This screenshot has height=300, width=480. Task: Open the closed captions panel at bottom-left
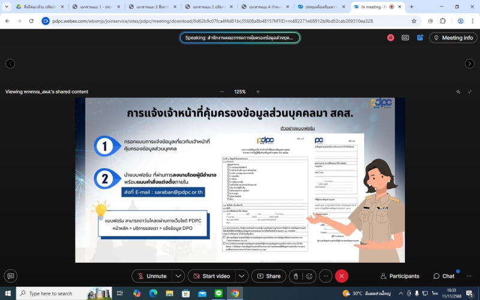pos(10,276)
